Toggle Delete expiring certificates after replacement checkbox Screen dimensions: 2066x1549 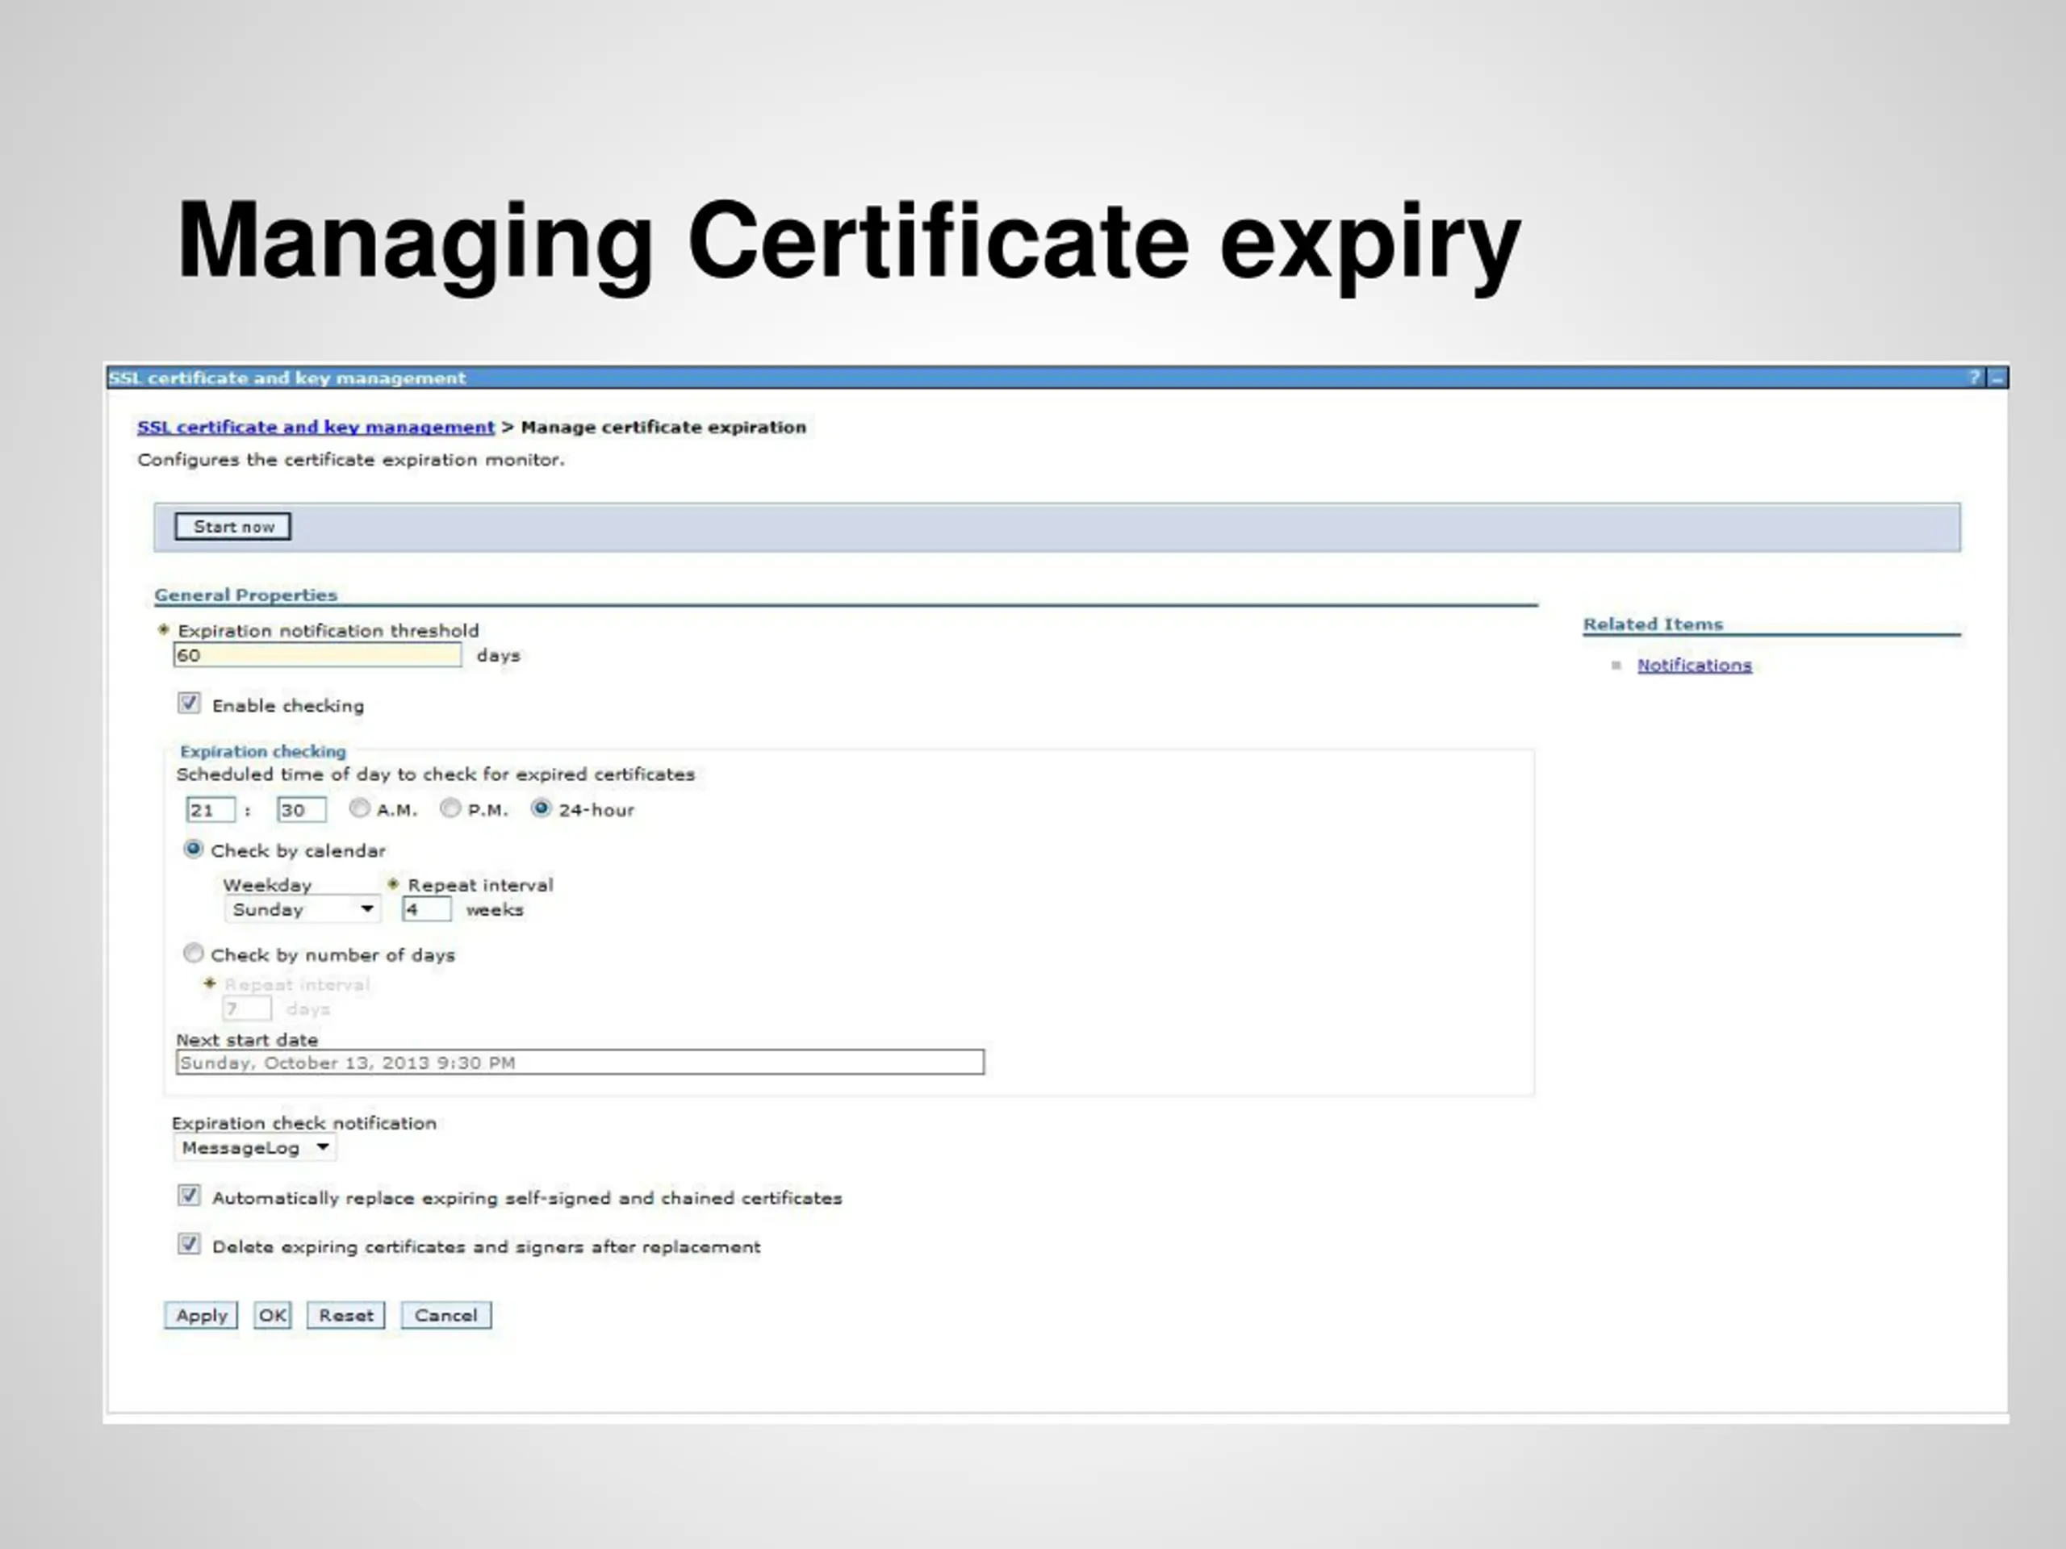189,1245
